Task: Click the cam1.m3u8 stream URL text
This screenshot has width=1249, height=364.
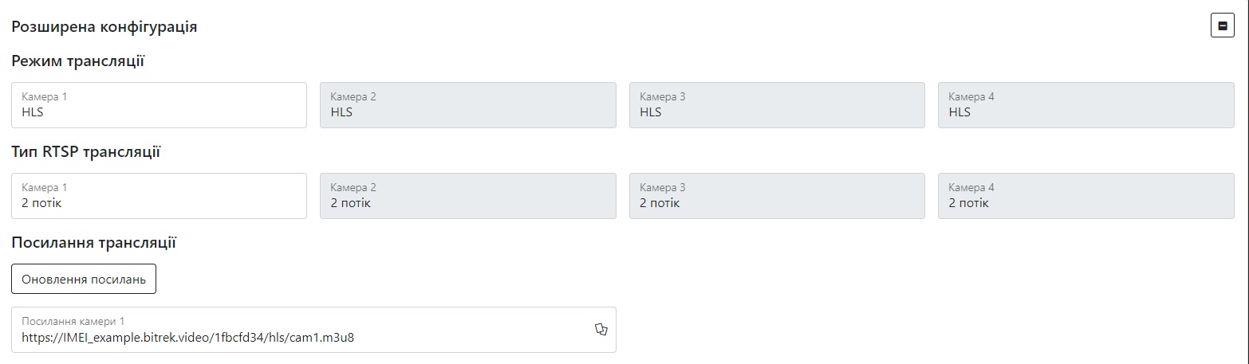Action: coord(187,337)
